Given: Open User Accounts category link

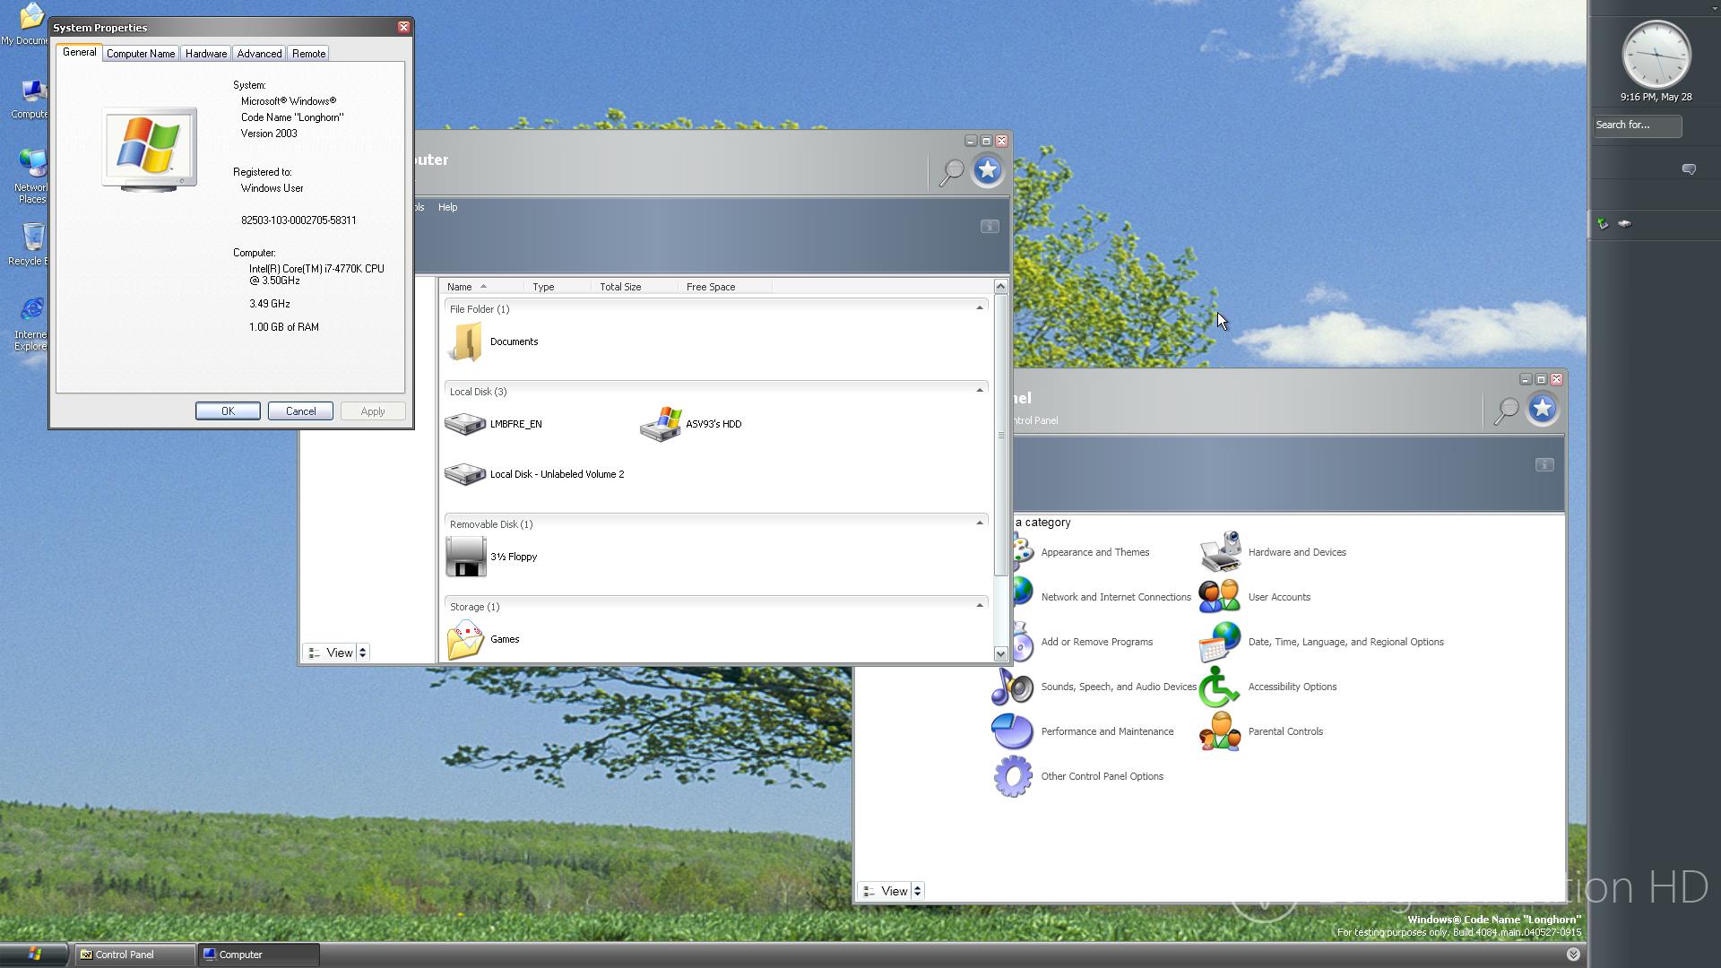Looking at the screenshot, I should [1278, 598].
